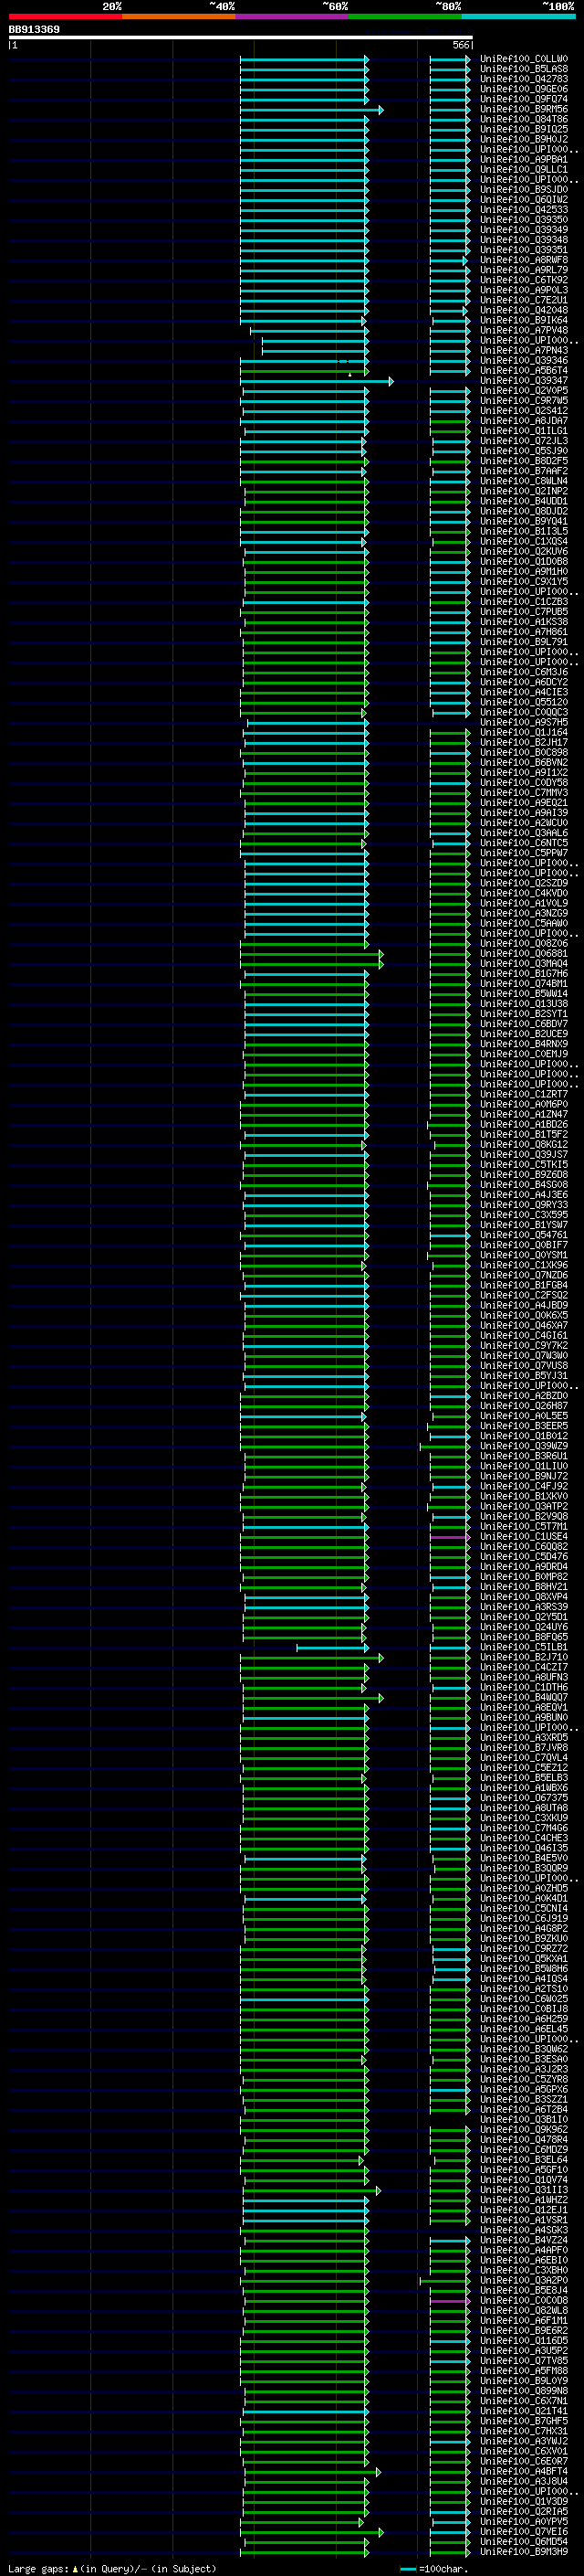Viewport: 584px width, 2576px height.
Task: Click UniRef100_C1XK96 hit name
Action: coord(524,1265)
